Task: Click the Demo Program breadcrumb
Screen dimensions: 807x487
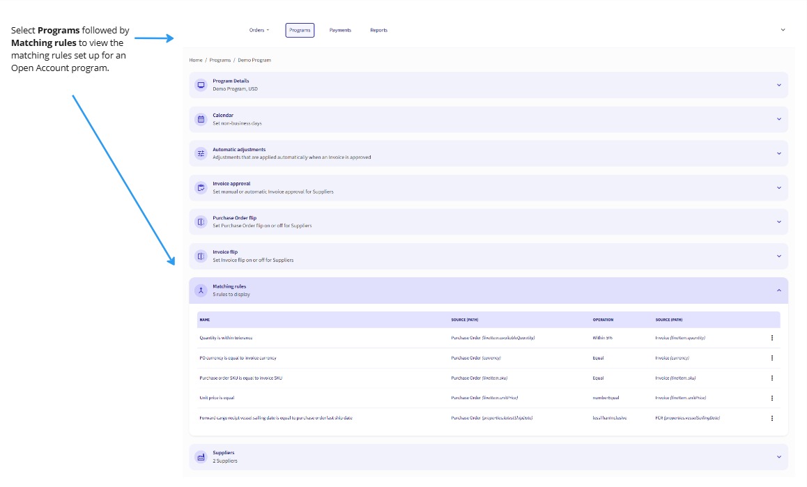Action: click(254, 60)
